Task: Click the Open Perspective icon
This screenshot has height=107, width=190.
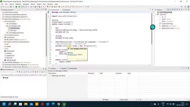Action: point(185,7)
